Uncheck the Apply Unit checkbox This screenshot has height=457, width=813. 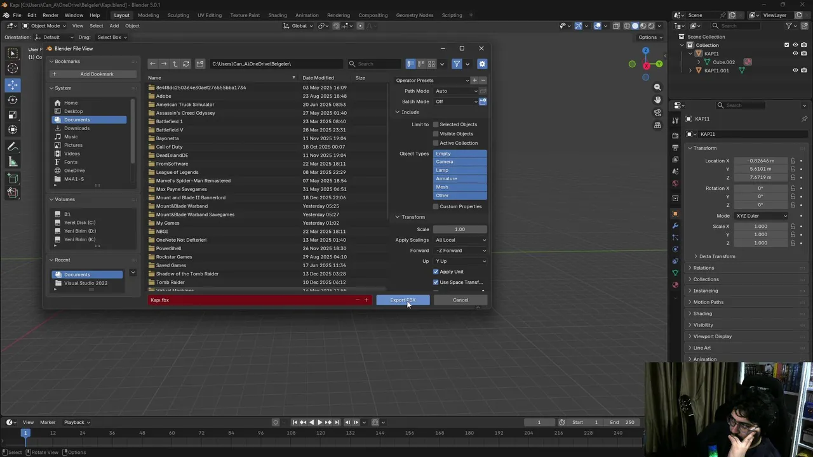tap(436, 272)
